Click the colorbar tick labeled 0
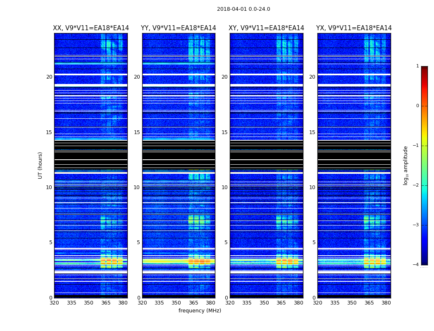 [417, 106]
